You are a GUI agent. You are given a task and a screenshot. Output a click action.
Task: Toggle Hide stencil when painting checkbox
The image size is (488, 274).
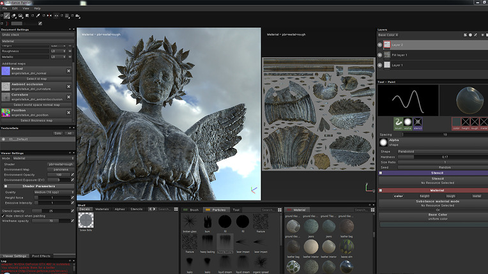click(x=3, y=216)
